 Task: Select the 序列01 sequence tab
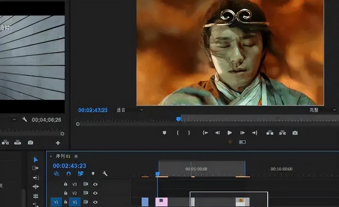(x=63, y=156)
